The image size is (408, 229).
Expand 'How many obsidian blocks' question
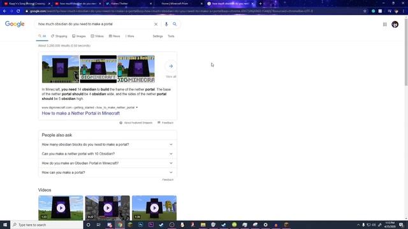(107, 144)
